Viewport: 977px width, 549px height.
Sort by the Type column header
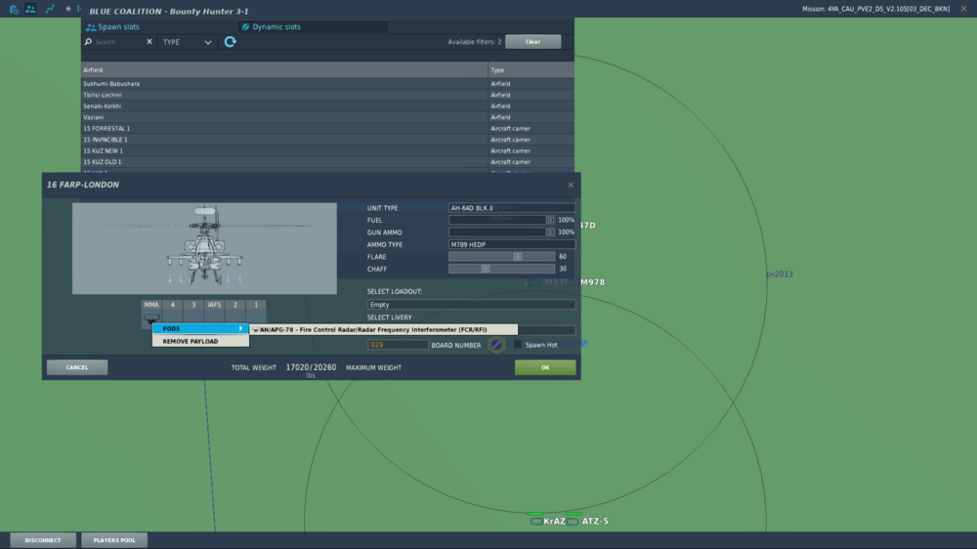point(531,69)
